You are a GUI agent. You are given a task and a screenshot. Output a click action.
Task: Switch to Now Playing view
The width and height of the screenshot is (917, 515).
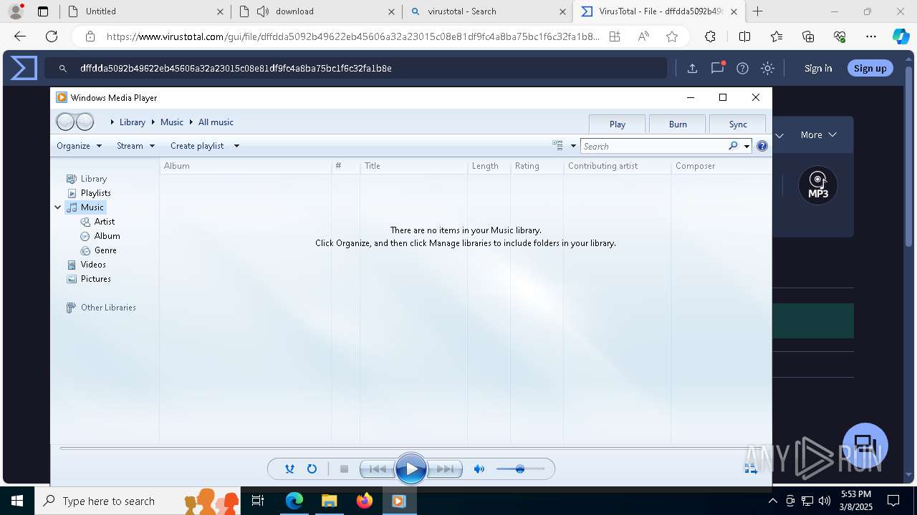point(750,469)
